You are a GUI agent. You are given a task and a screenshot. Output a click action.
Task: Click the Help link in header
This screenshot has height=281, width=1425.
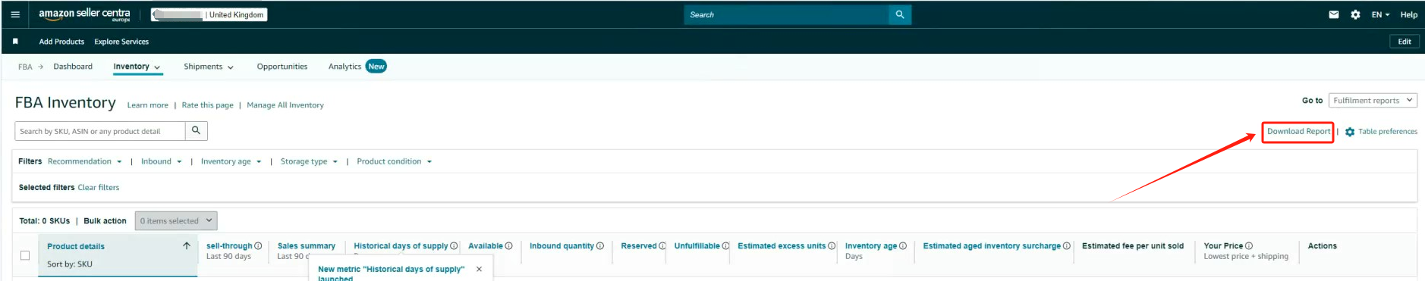1408,14
